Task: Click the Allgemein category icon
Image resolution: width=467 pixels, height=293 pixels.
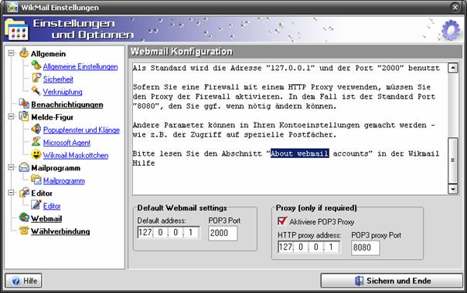Action: pyautogui.click(x=24, y=53)
